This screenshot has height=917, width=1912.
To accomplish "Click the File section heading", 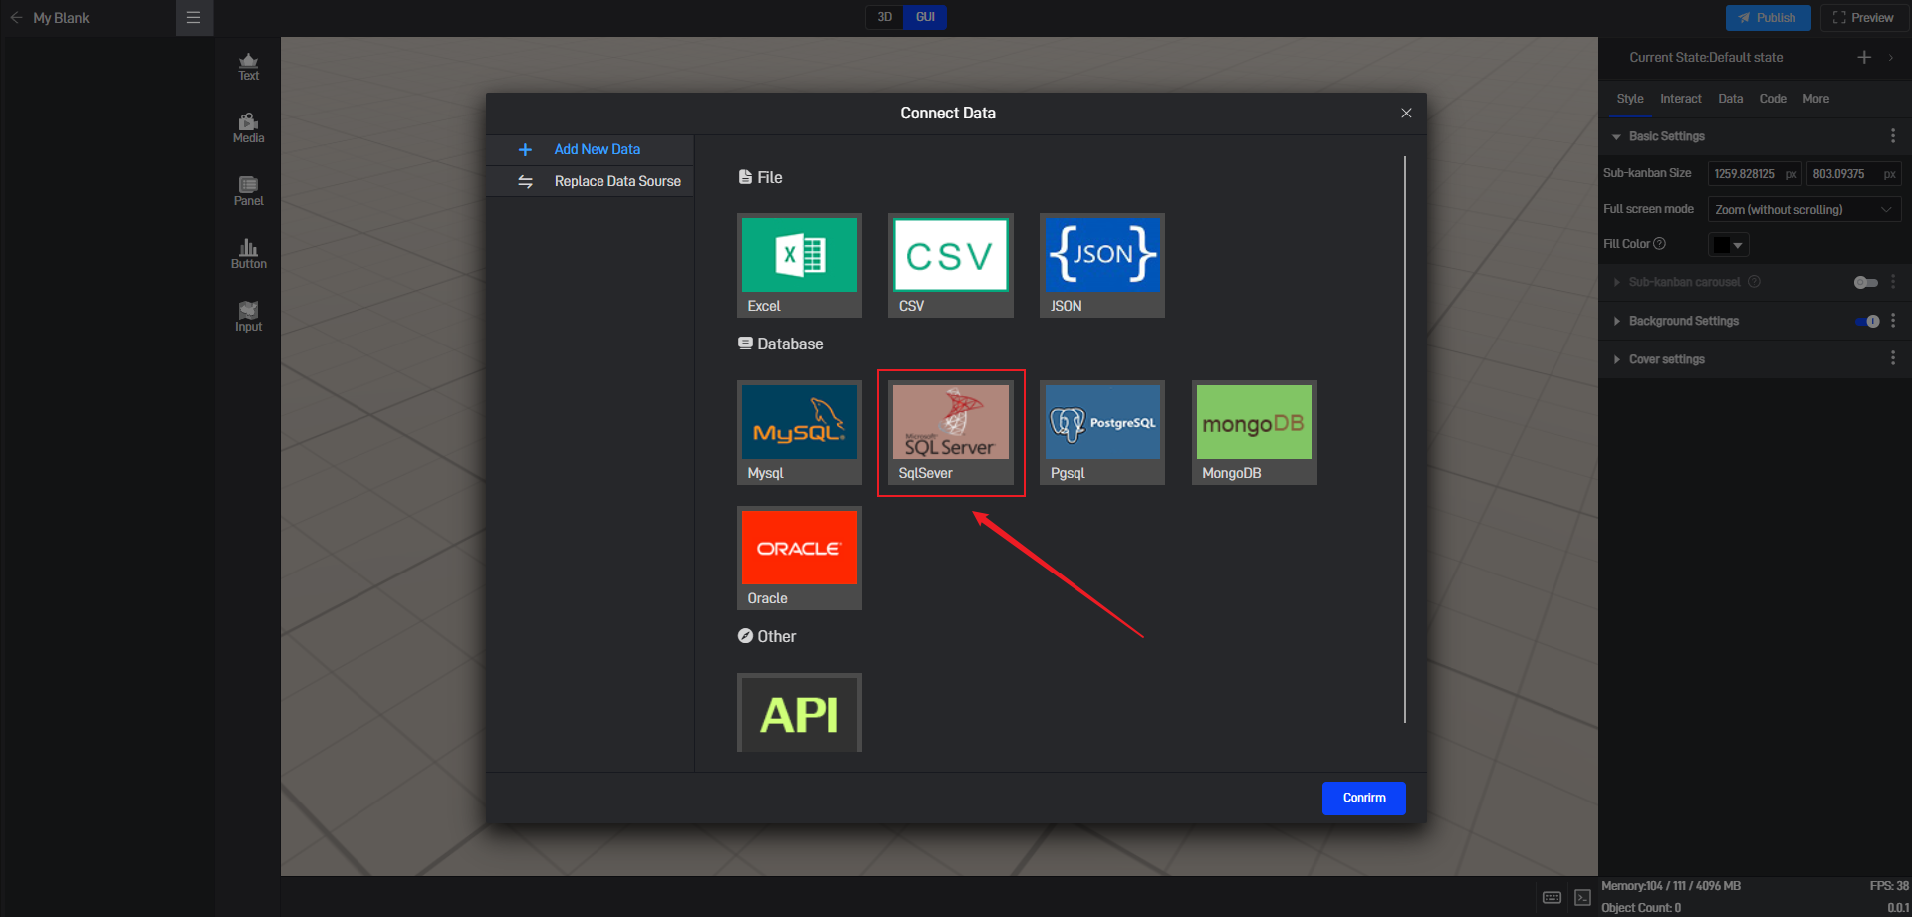I will click(x=760, y=178).
